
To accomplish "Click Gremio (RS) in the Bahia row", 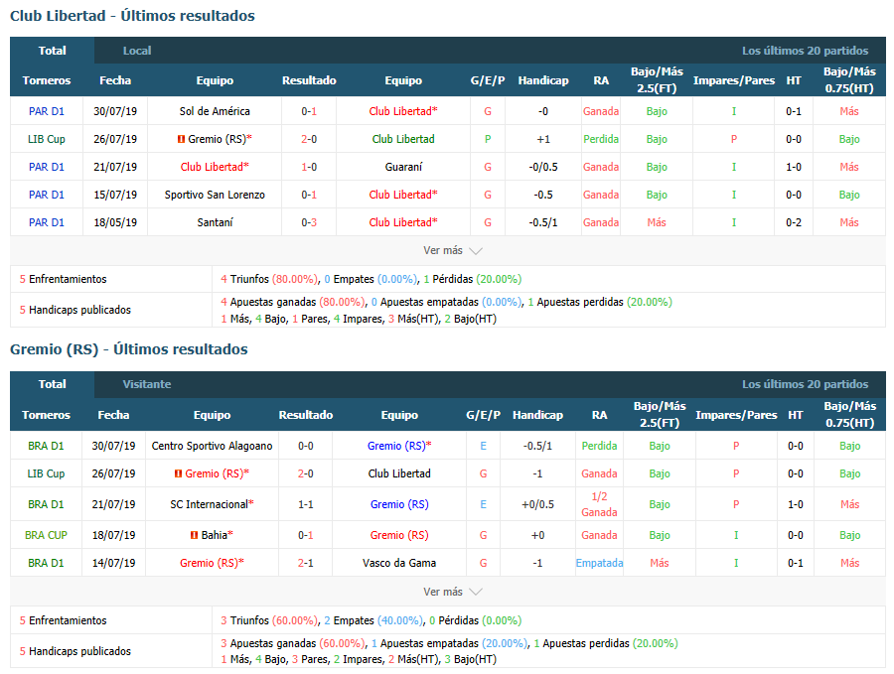I will coord(399,535).
